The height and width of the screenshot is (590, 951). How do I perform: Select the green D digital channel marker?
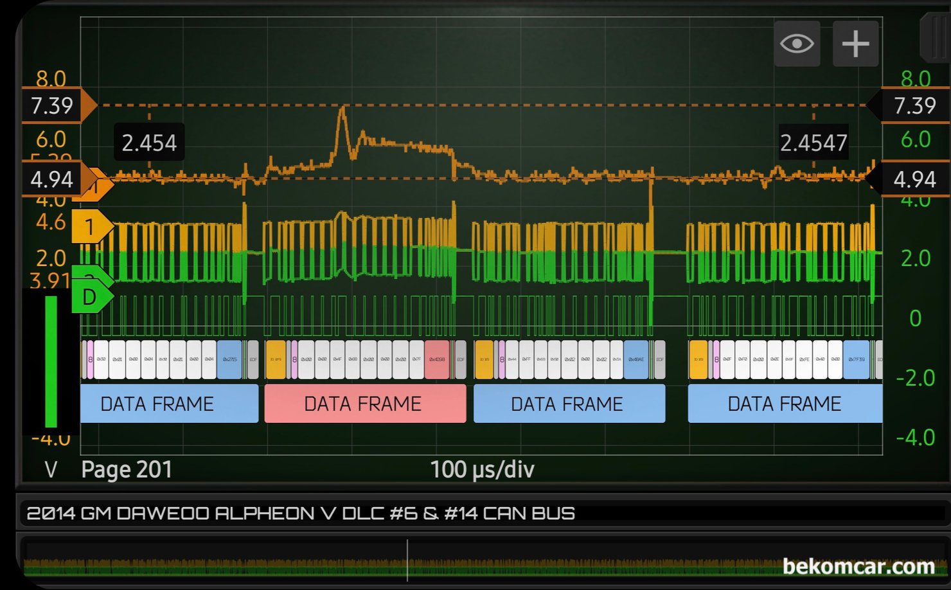click(91, 297)
